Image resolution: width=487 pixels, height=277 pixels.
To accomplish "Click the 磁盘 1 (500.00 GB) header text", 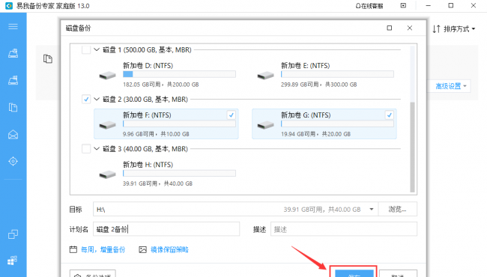I will click(x=147, y=49).
